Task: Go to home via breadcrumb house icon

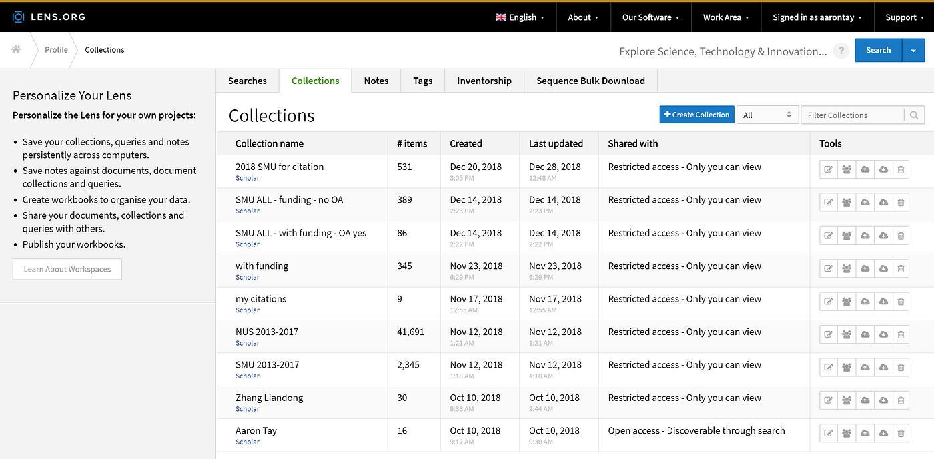Action: tap(16, 50)
